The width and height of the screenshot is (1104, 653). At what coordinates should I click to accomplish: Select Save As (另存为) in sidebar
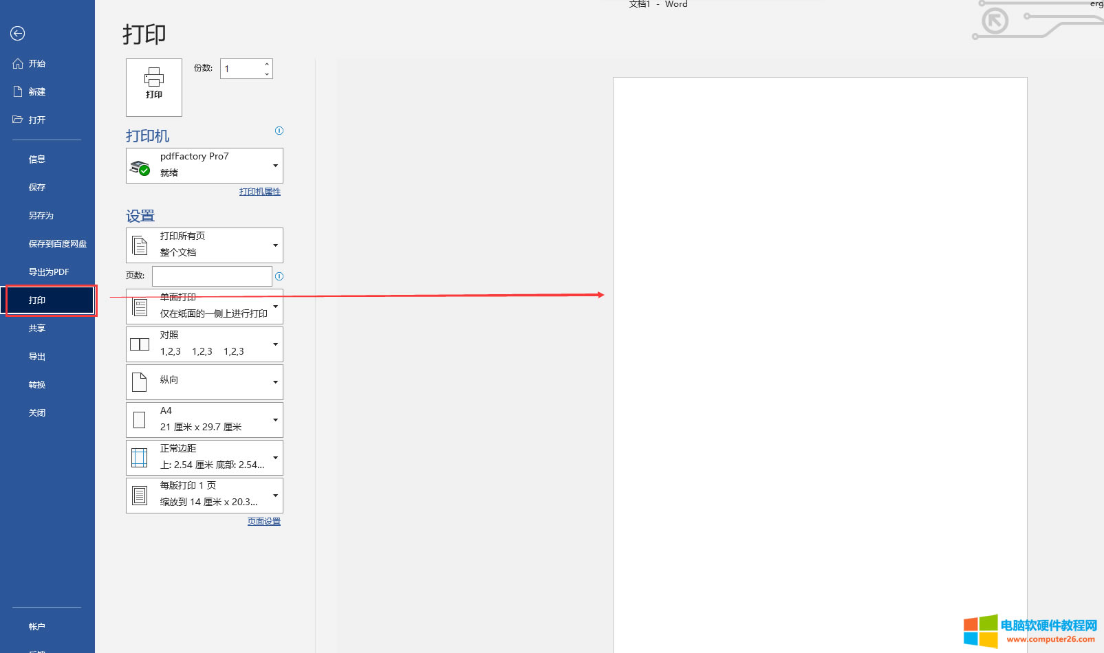pos(41,216)
